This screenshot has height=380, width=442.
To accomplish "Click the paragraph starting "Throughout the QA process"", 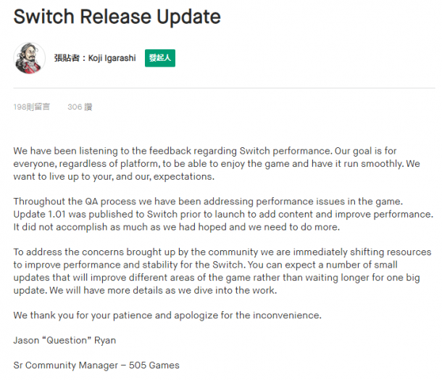I will pyautogui.click(x=223, y=214).
